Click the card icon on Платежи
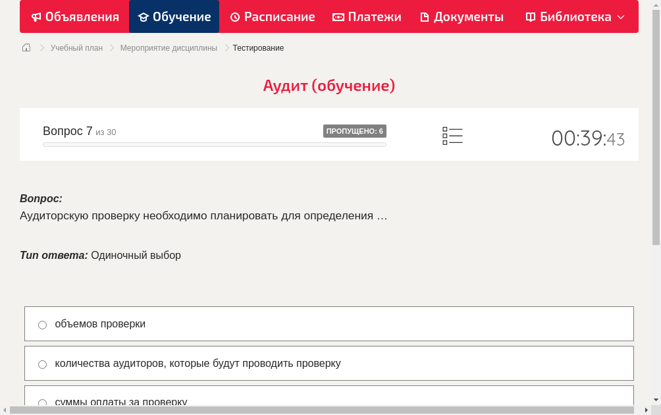This screenshot has width=661, height=415. [338, 16]
